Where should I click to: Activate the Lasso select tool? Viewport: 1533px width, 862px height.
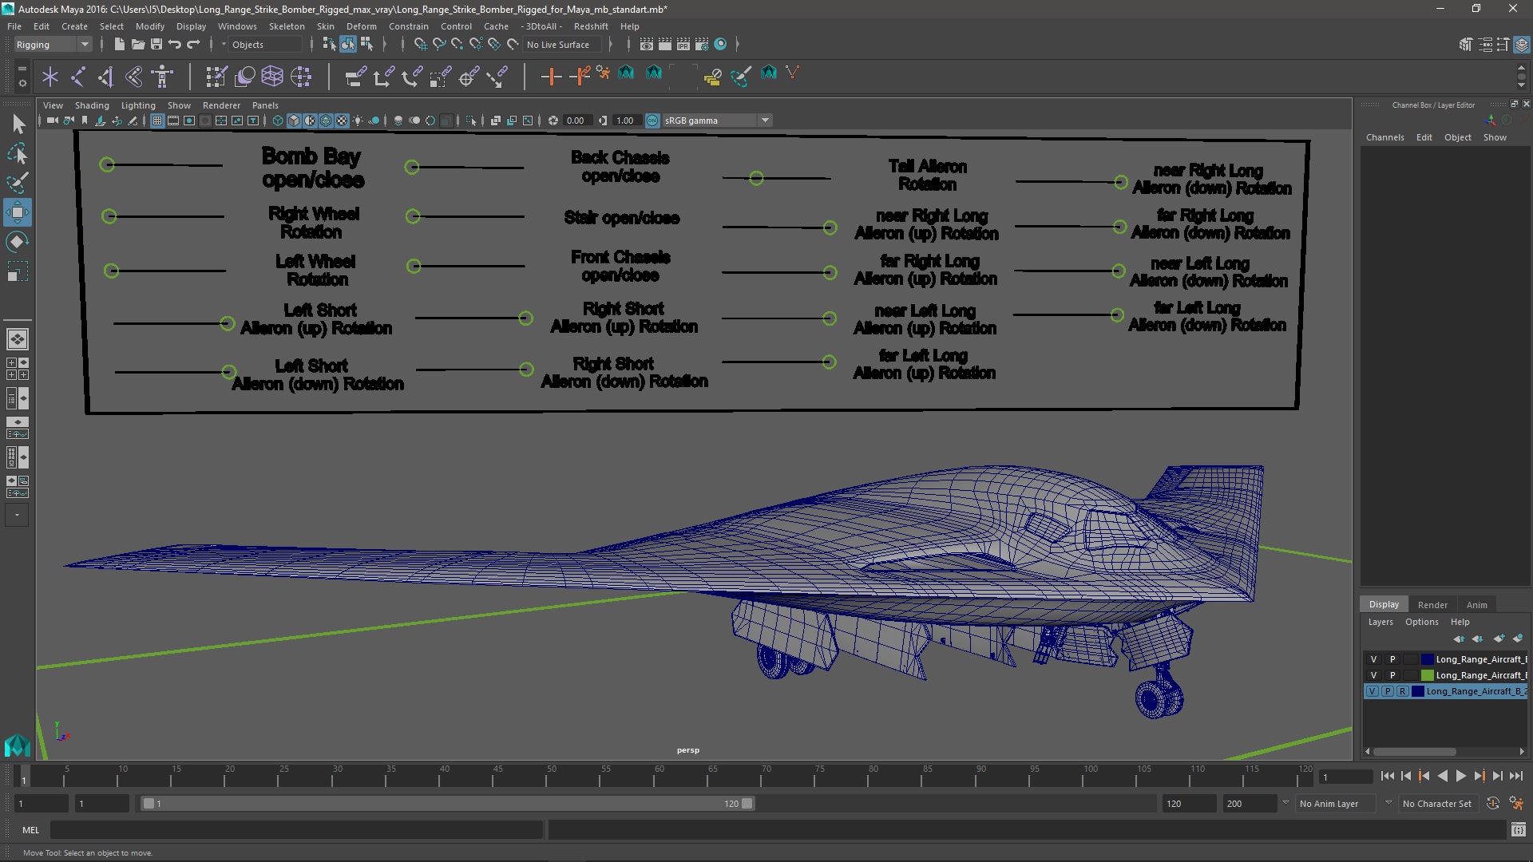[x=18, y=153]
